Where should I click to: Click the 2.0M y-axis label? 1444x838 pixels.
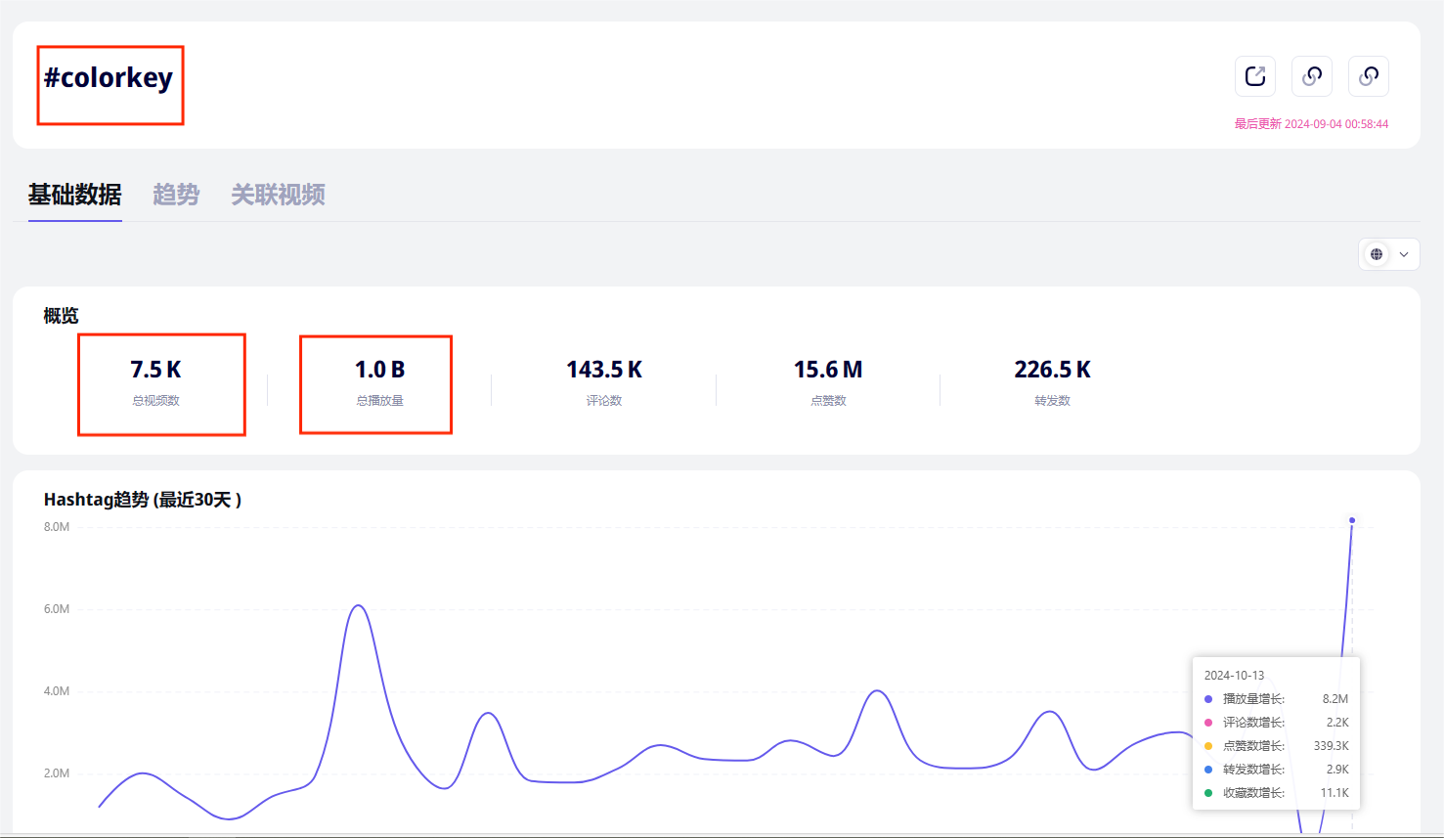pos(57,773)
